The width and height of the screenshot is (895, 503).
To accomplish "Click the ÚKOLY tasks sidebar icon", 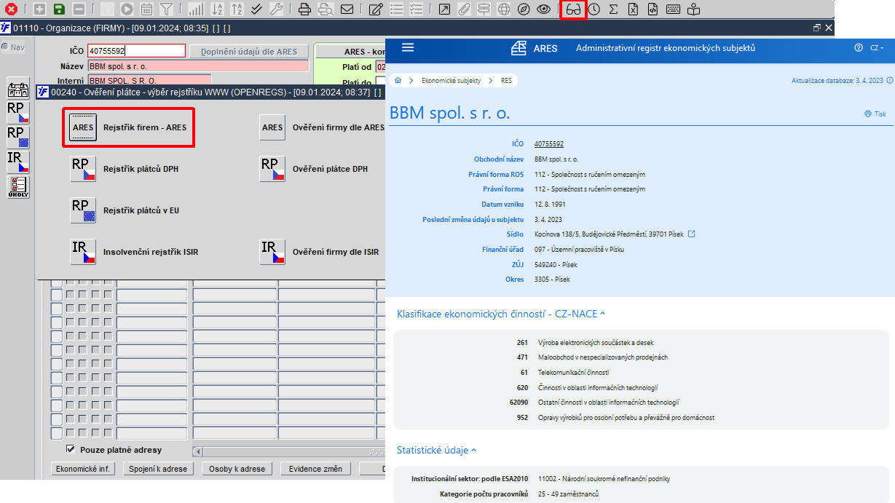I will coord(18,187).
